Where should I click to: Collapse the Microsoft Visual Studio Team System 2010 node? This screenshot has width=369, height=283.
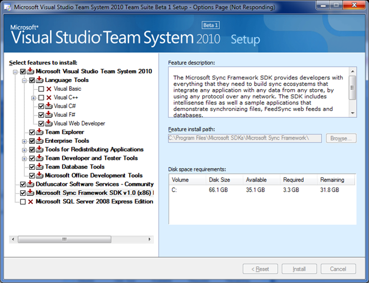[x=15, y=72]
